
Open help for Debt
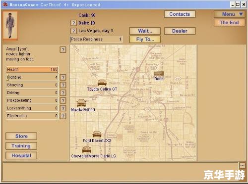73,23
